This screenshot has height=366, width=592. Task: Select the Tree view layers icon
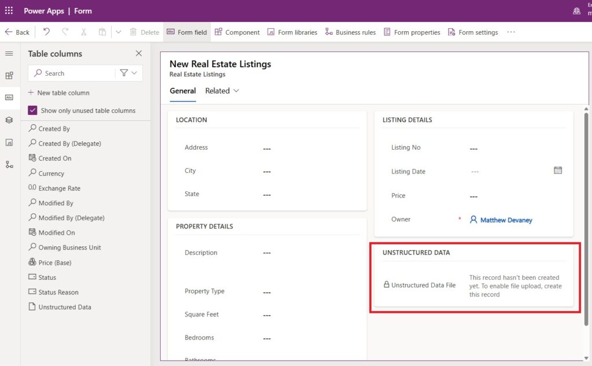pyautogui.click(x=9, y=120)
